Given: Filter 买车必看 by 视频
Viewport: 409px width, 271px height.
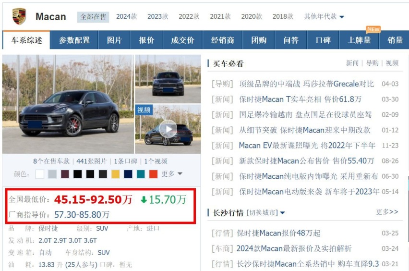Looking at the screenshot, I should click(x=392, y=63).
